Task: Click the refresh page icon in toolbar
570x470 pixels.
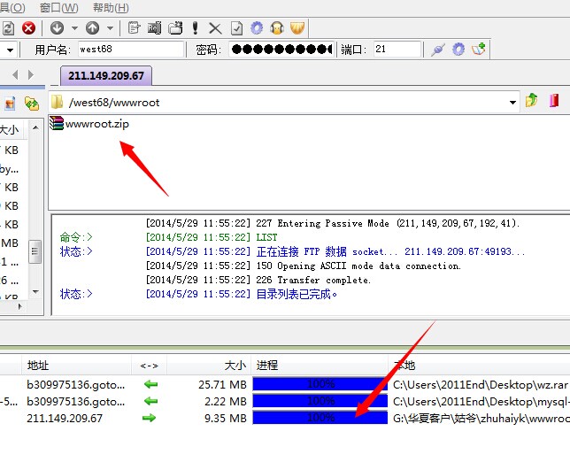Action: tap(8, 28)
